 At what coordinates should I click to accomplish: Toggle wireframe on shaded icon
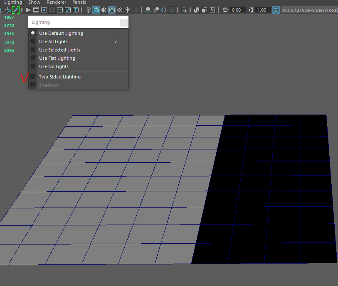coord(112,10)
